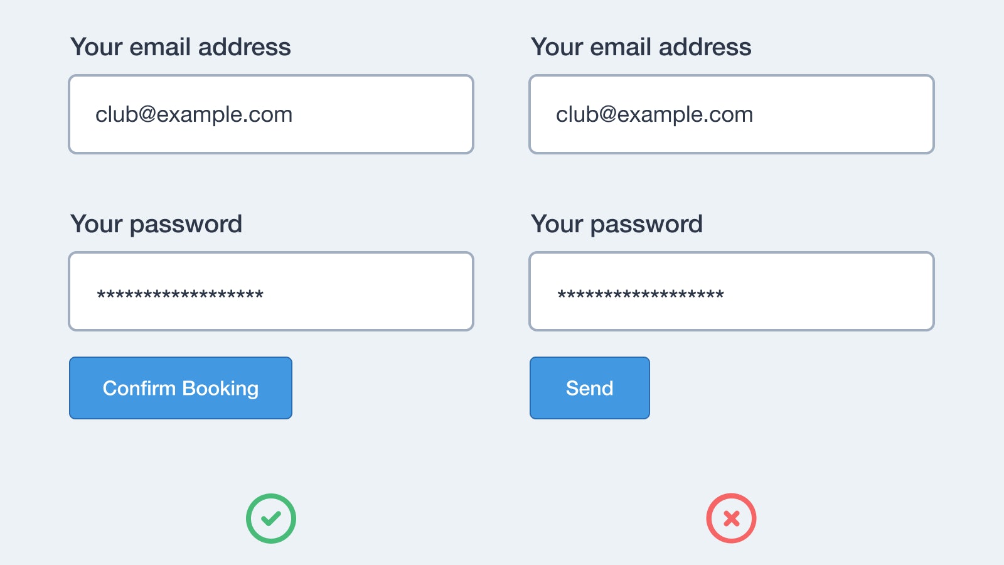Click the left "Your email address" label

pos(181,47)
